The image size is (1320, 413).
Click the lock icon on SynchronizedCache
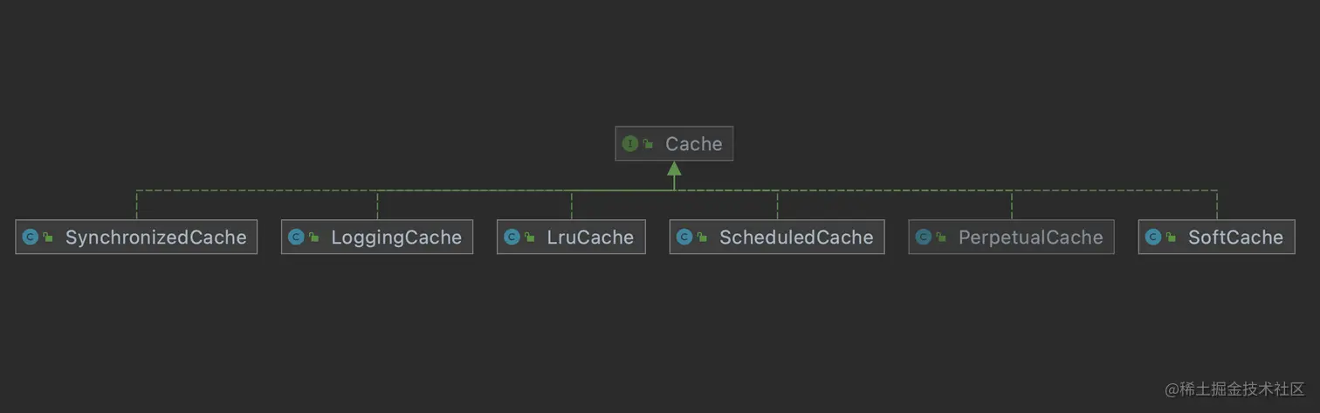pyautogui.click(x=48, y=237)
